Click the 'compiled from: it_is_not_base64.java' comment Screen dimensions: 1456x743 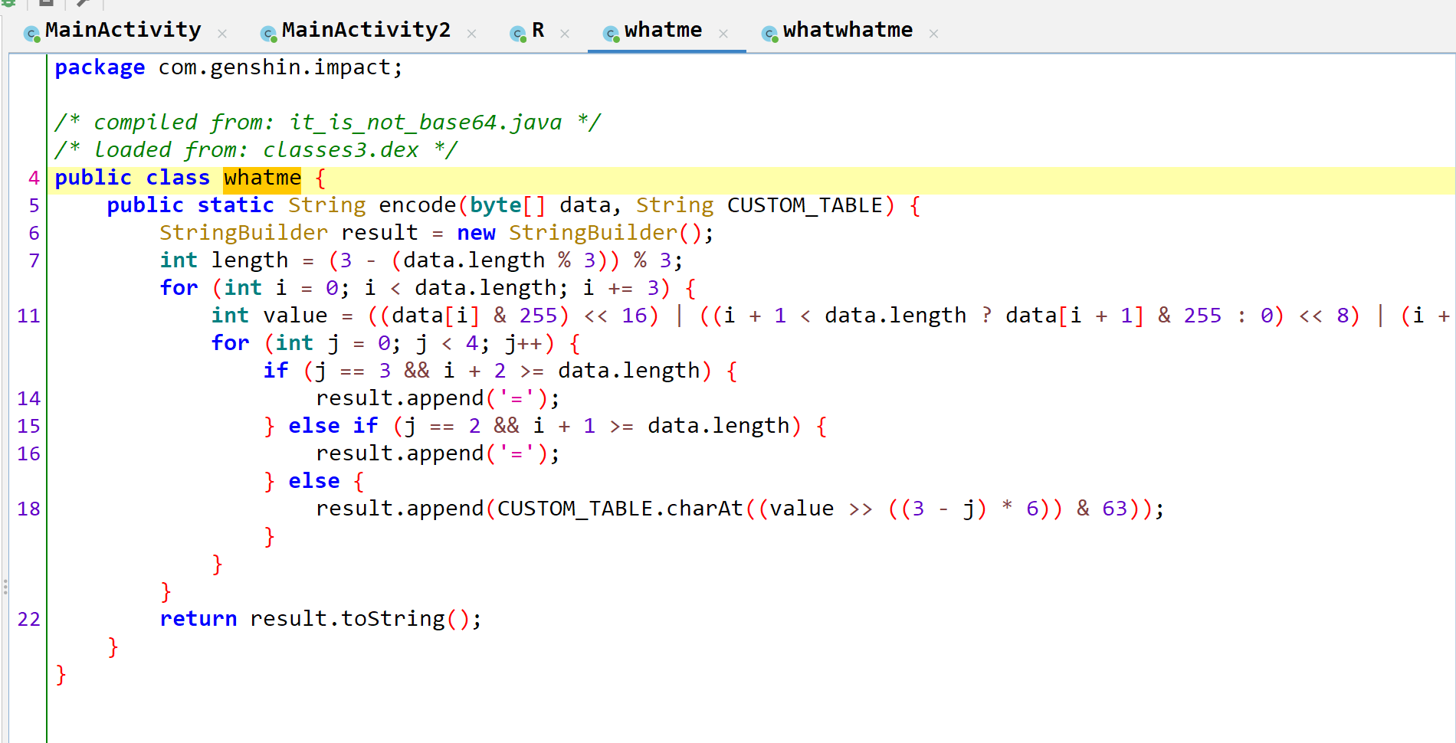327,123
